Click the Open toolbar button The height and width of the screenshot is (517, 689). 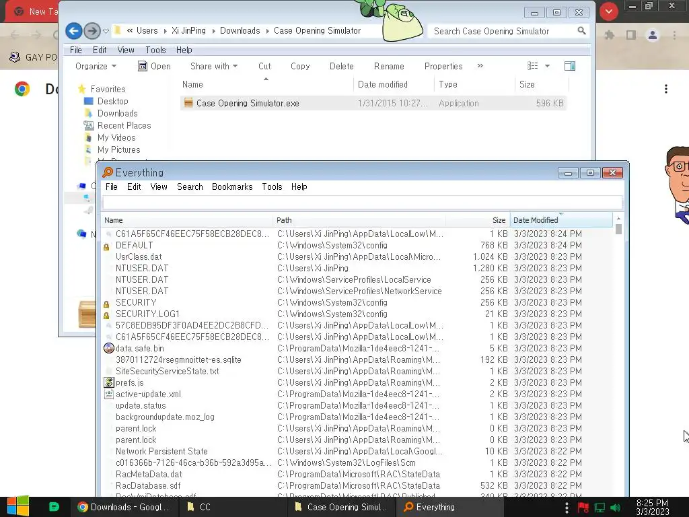coord(154,66)
